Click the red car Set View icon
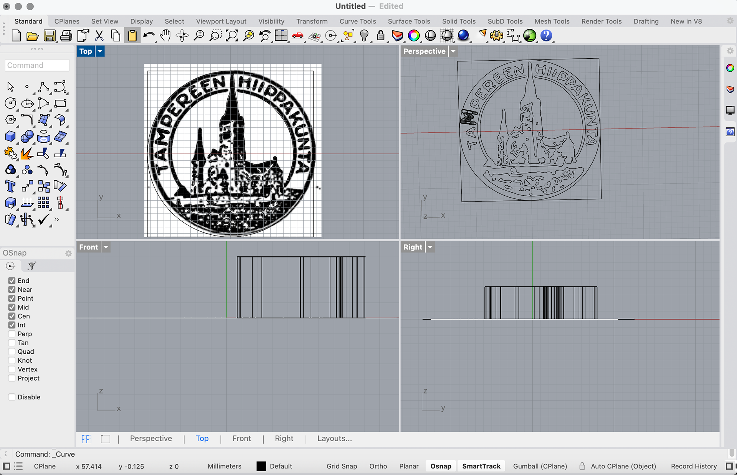This screenshot has width=737, height=475. pos(297,36)
